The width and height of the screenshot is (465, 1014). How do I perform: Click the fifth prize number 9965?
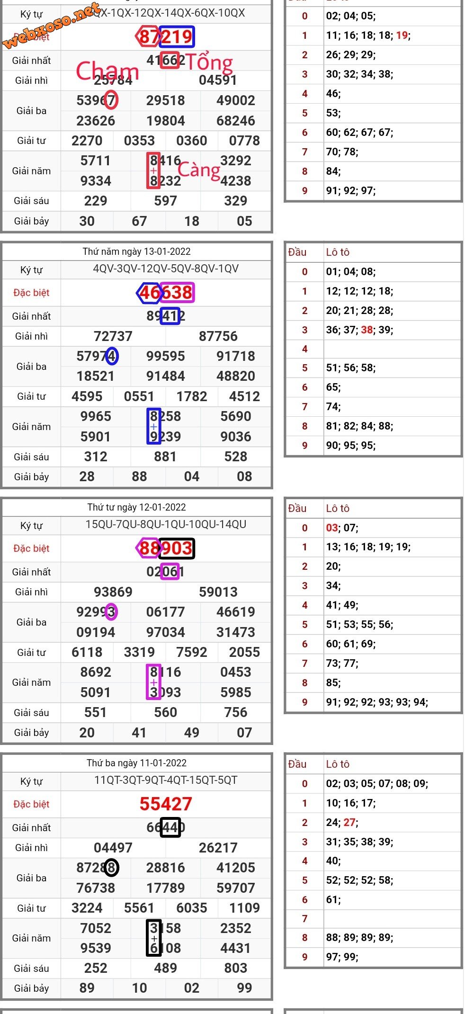pyautogui.click(x=96, y=416)
